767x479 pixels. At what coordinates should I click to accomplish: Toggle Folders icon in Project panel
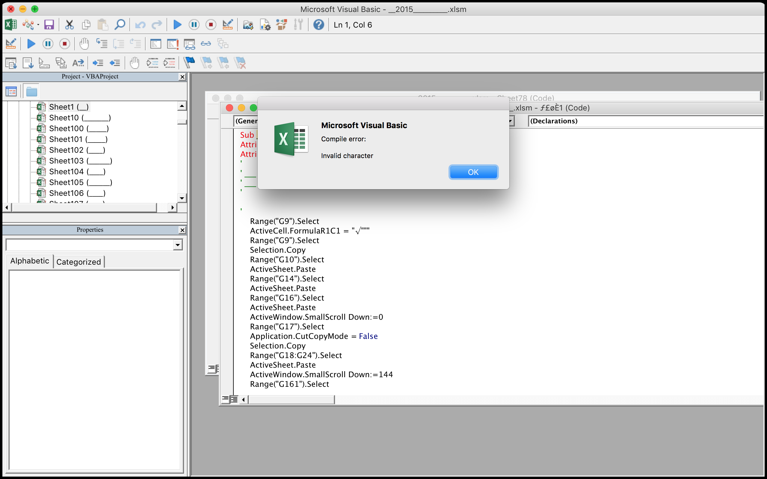pyautogui.click(x=31, y=92)
